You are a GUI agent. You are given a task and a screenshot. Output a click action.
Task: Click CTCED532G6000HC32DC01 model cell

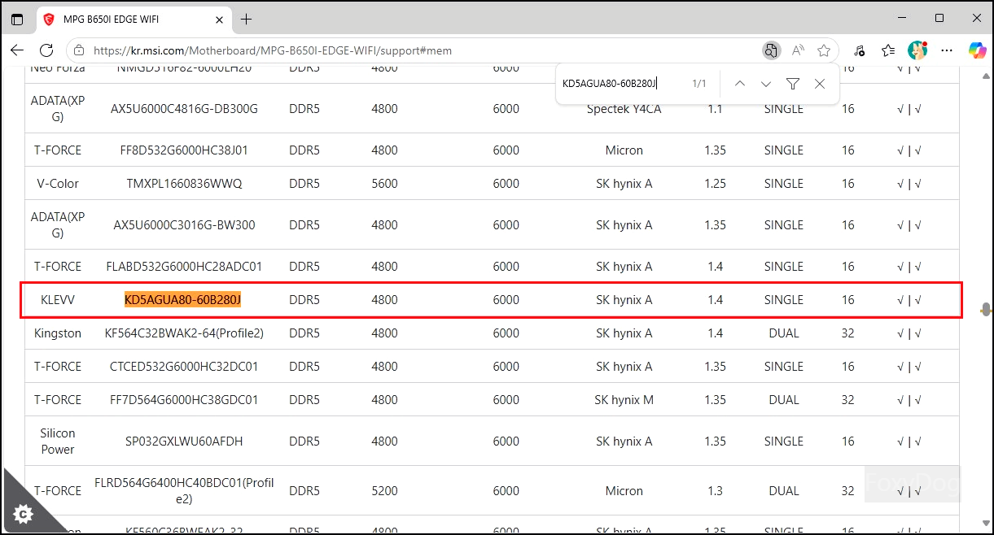click(184, 367)
